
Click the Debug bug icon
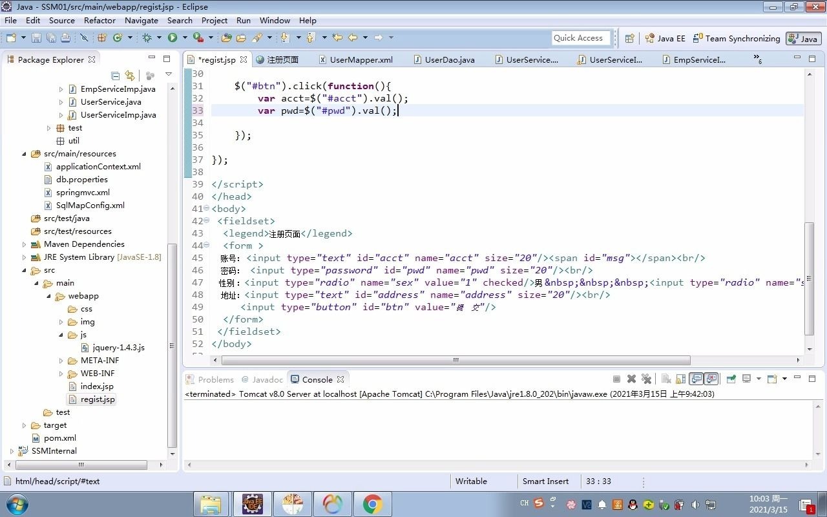(147, 38)
